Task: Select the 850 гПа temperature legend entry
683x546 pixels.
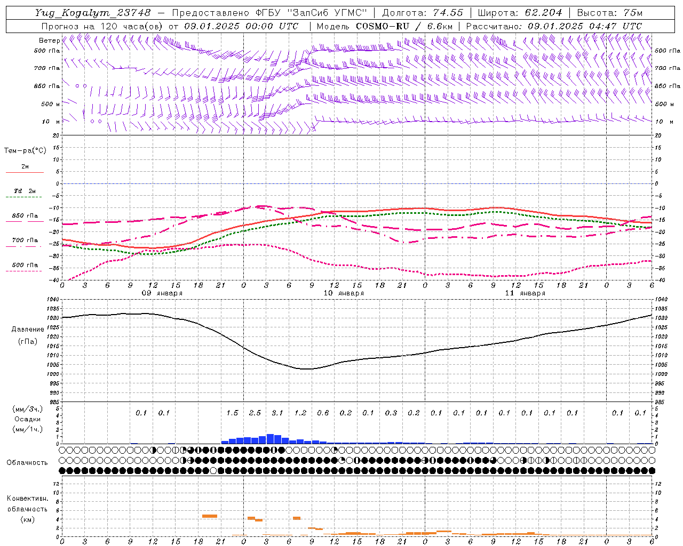Action: (25, 216)
